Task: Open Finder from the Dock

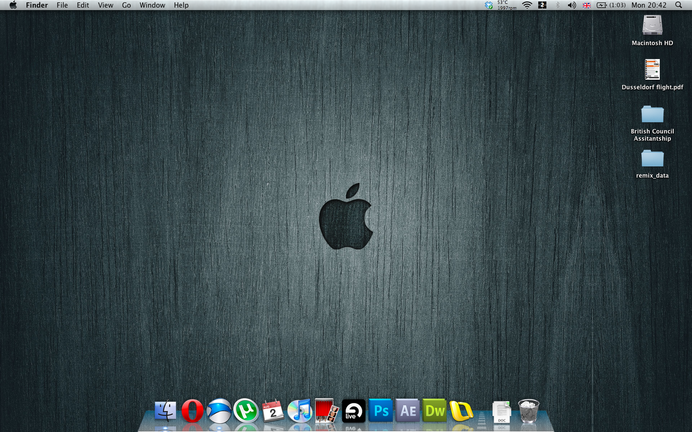Action: (x=165, y=411)
